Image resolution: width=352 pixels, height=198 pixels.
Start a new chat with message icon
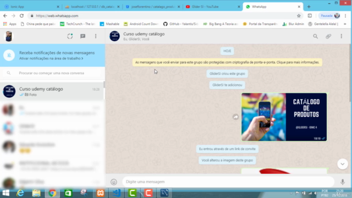(x=83, y=36)
